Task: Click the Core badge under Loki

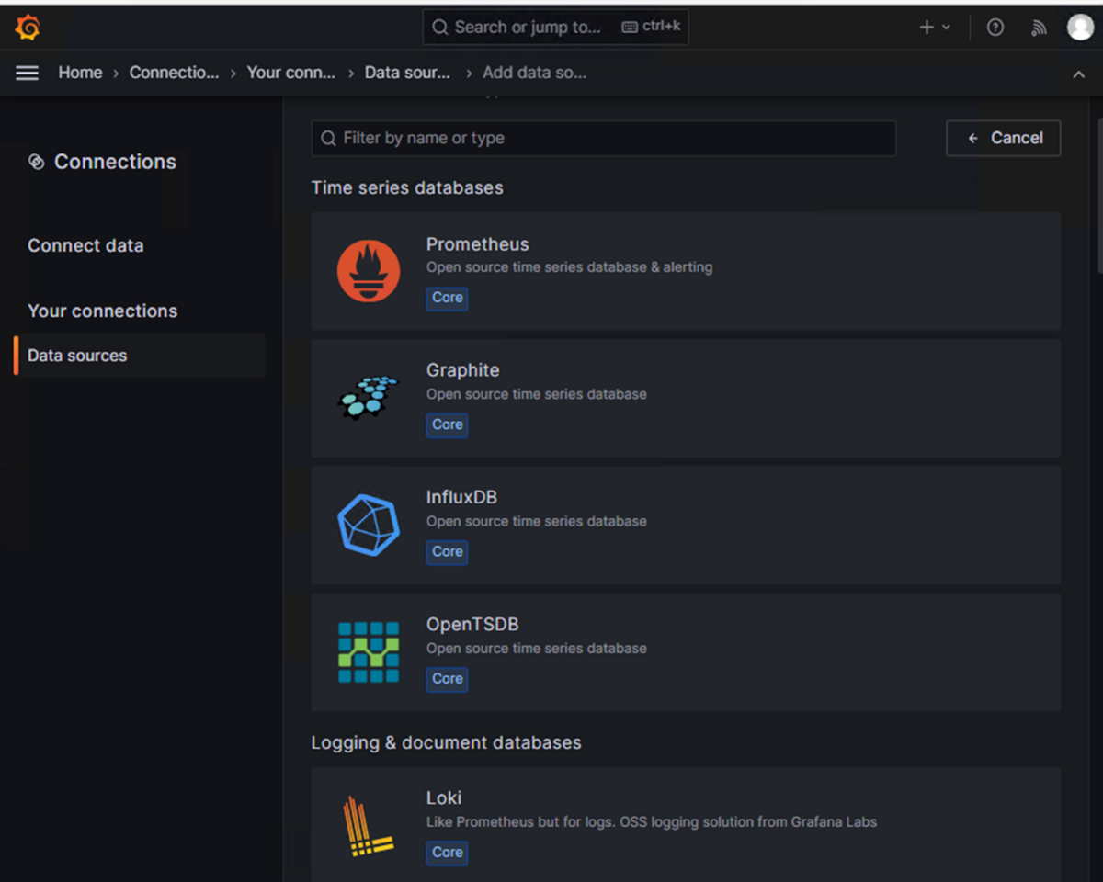Action: click(448, 853)
